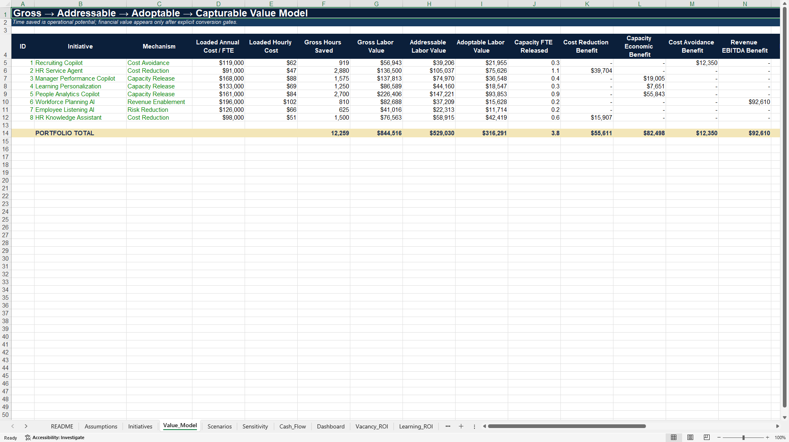Adjust the zoom slider handle
Viewport: 789px width, 442px height.
point(743,437)
